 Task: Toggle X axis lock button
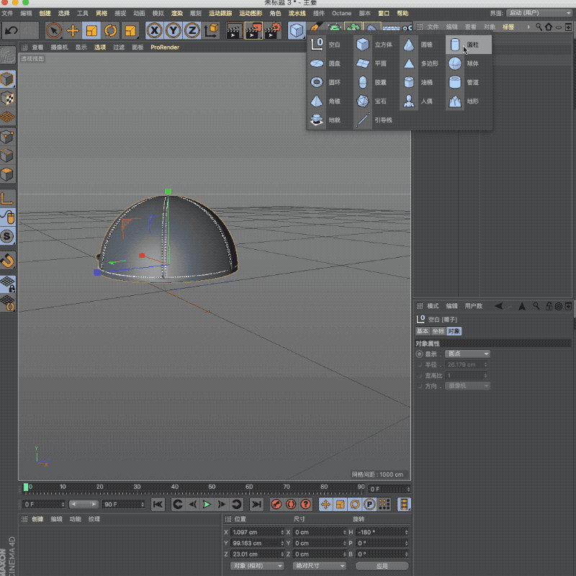[x=154, y=30]
